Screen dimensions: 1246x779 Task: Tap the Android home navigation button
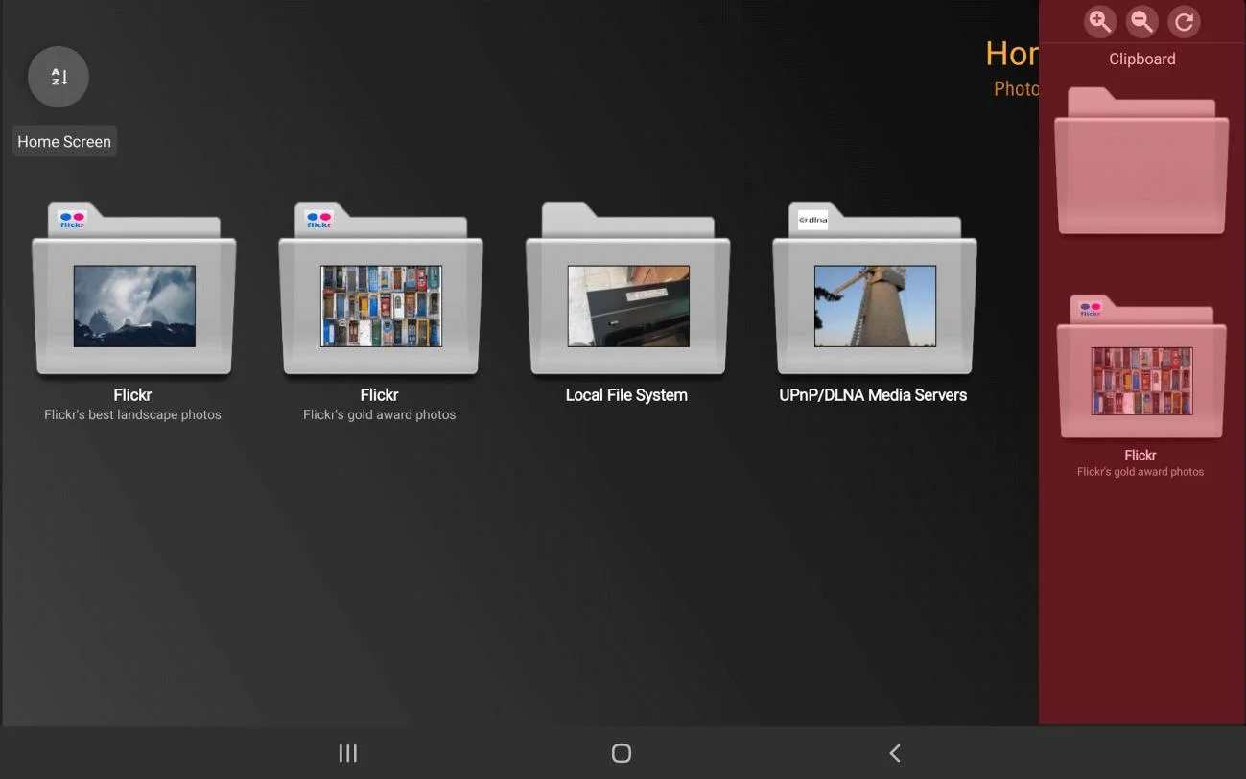point(622,753)
